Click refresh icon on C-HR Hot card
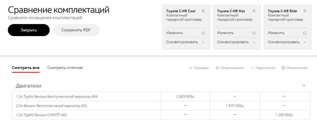This screenshot has height=120, width=317. [x=254, y=33]
